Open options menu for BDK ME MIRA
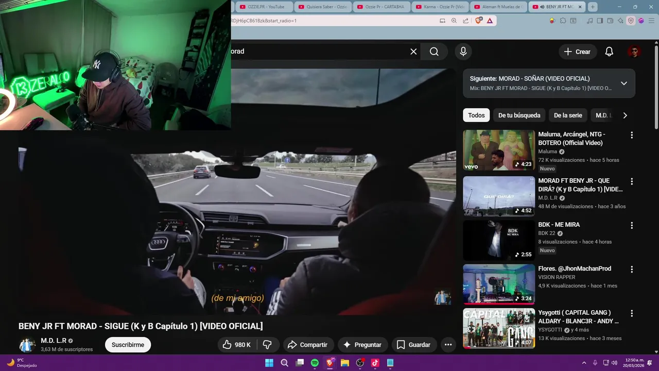This screenshot has height=371, width=659. [x=632, y=225]
